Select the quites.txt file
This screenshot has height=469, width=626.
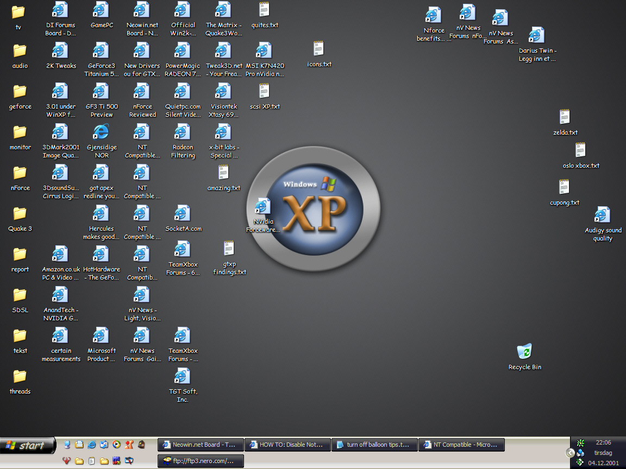[x=264, y=16]
